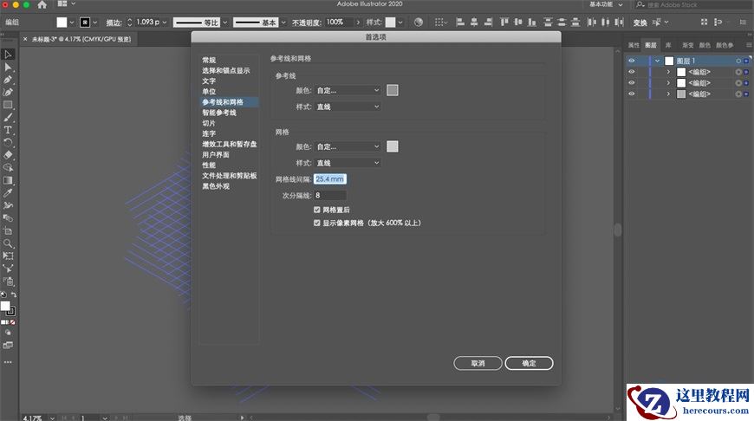754x421 pixels.
Task: Select the Eraser tool
Action: click(x=8, y=155)
